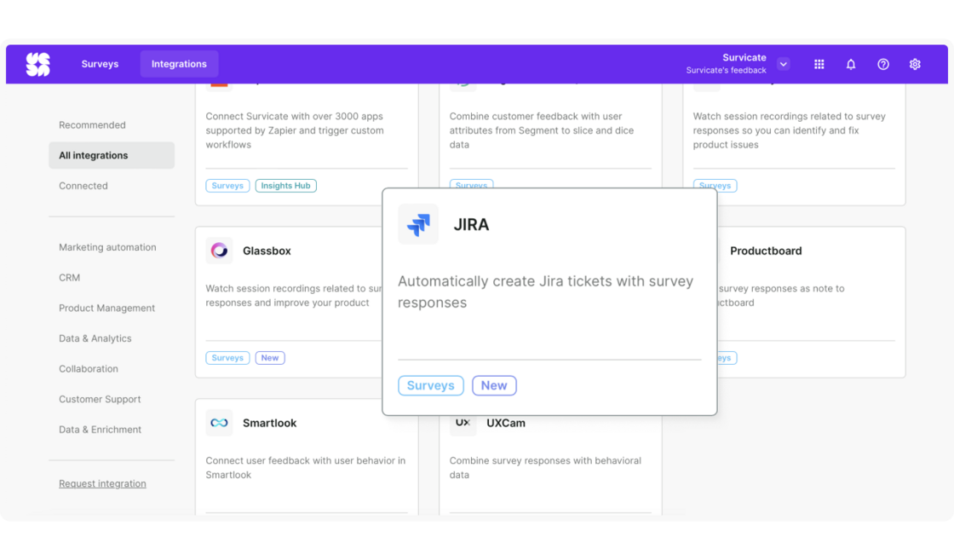Select All integrations in the sidebar
Screen dimensions: 954x560
click(95, 155)
